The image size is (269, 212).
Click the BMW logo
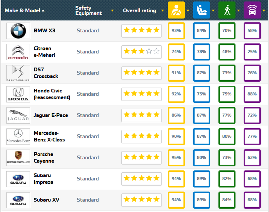[18, 31]
